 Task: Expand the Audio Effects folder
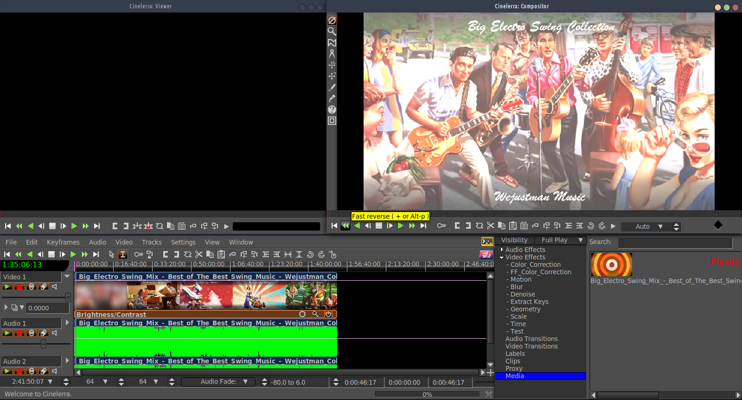(x=502, y=250)
